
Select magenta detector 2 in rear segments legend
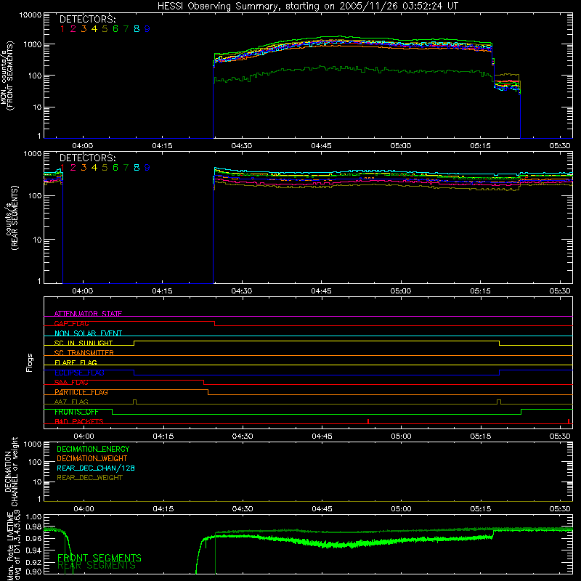pyautogui.click(x=73, y=168)
